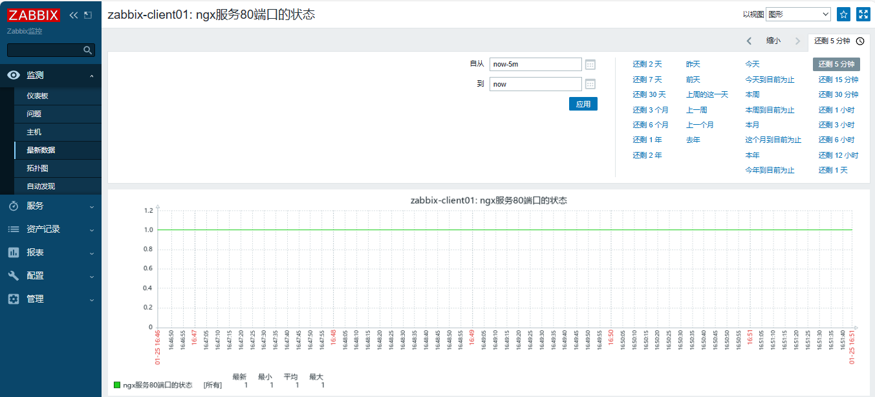Expand the 配置 sidebar section
875x397 pixels.
(x=52, y=275)
